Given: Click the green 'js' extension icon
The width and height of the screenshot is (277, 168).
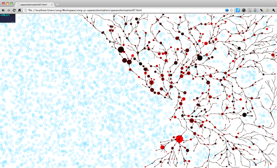Looking at the screenshot, I should [267, 10].
